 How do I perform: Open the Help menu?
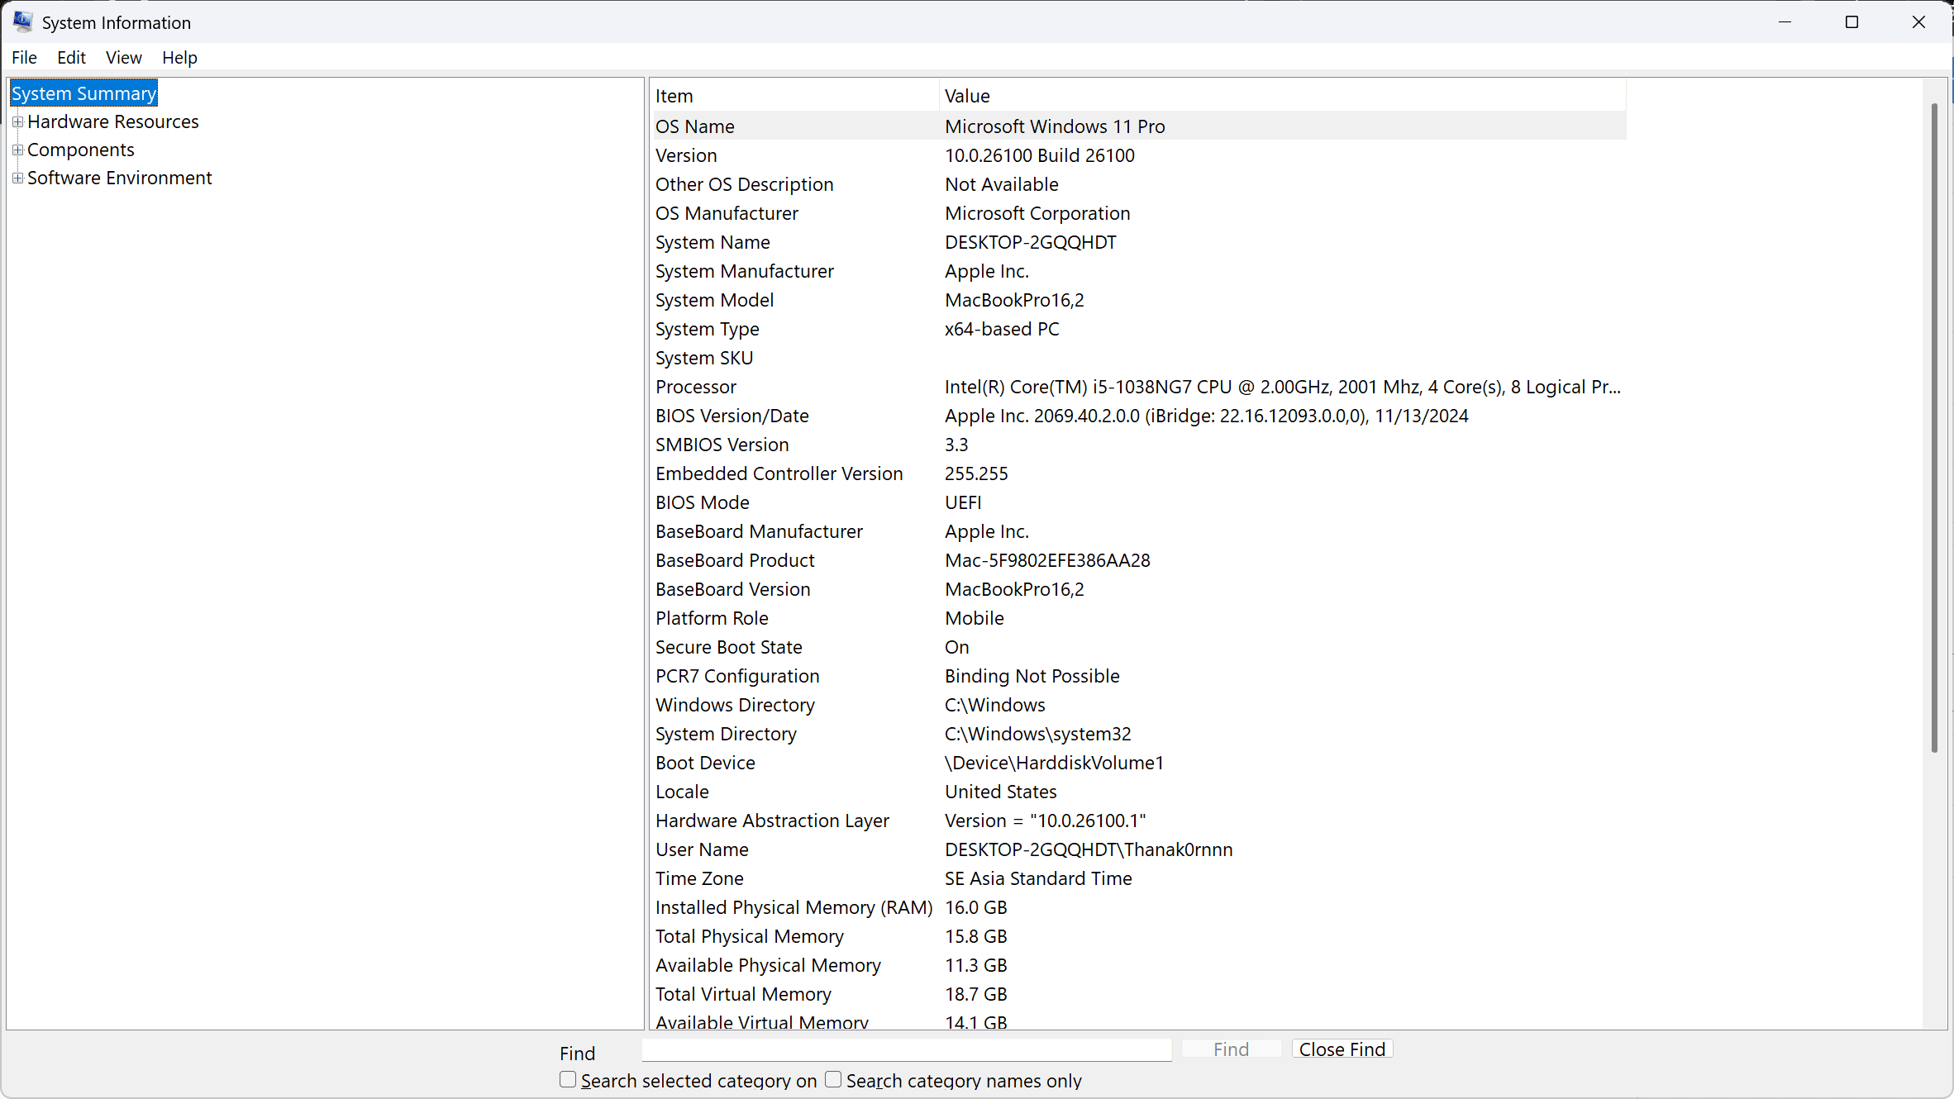[x=179, y=58]
